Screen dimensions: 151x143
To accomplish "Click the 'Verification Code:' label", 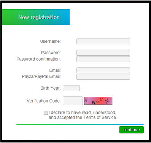I will pos(44,101).
